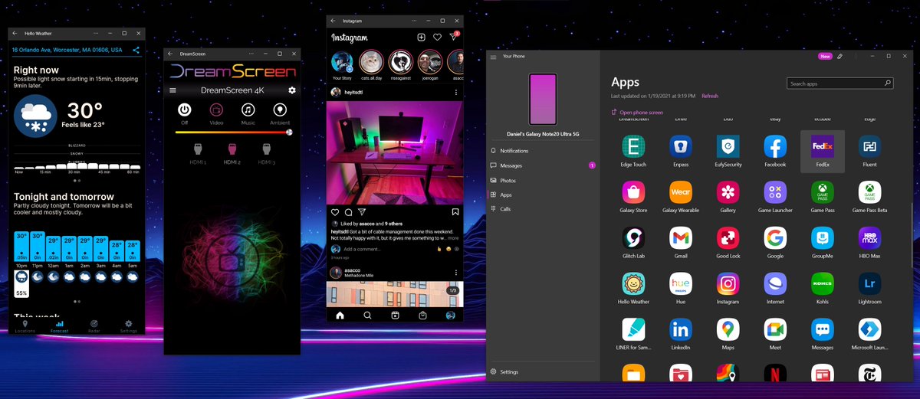Expand the Your Phone navigation menu
Image resolution: width=920 pixels, height=399 pixels.
click(494, 57)
